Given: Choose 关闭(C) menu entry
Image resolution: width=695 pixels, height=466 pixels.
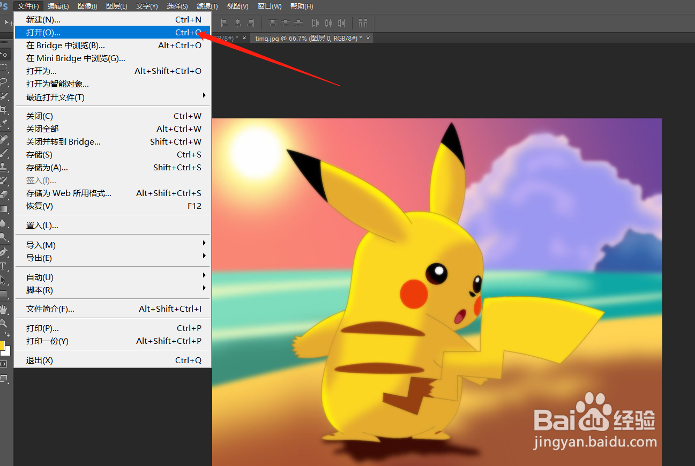Looking at the screenshot, I should [113, 116].
